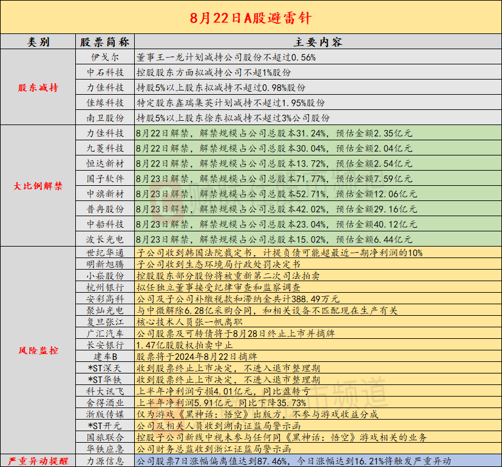The height and width of the screenshot is (467, 502).
Task: Select stock name 杭州银行
Action: [105, 287]
